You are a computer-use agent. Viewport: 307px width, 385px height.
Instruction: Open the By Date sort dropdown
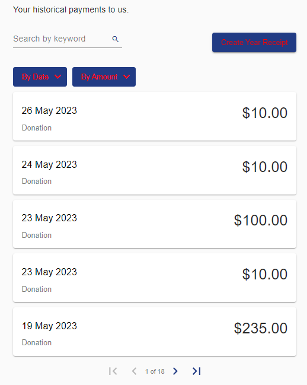(40, 77)
